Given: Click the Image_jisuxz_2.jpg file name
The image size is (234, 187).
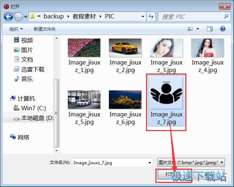Looking at the screenshot, I should (x=125, y=66).
